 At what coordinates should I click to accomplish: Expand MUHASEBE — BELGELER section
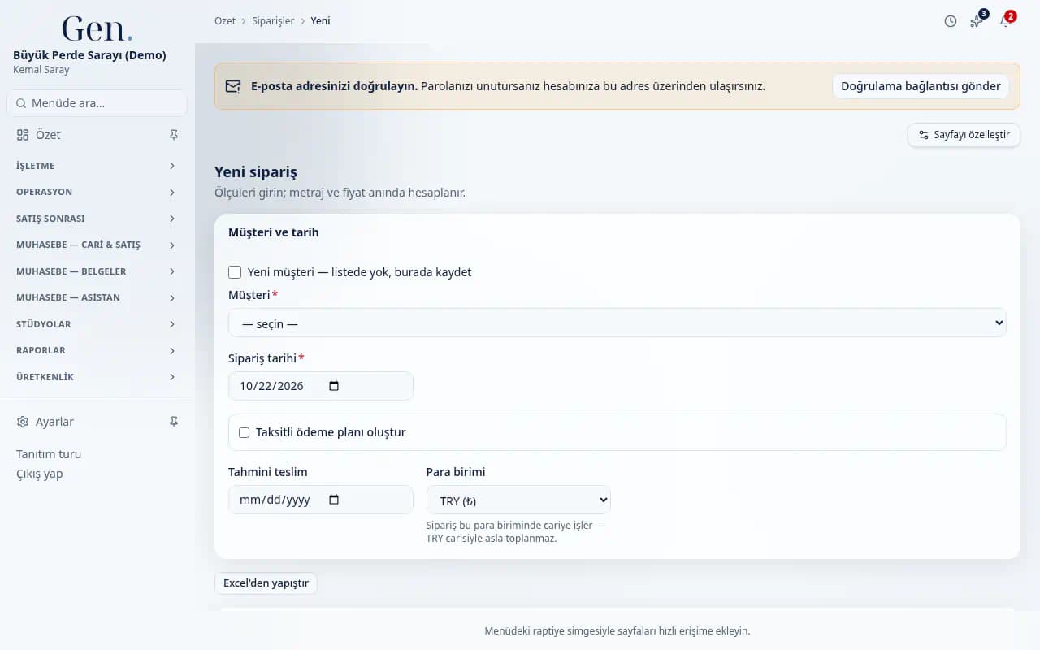pyautogui.click(x=97, y=271)
